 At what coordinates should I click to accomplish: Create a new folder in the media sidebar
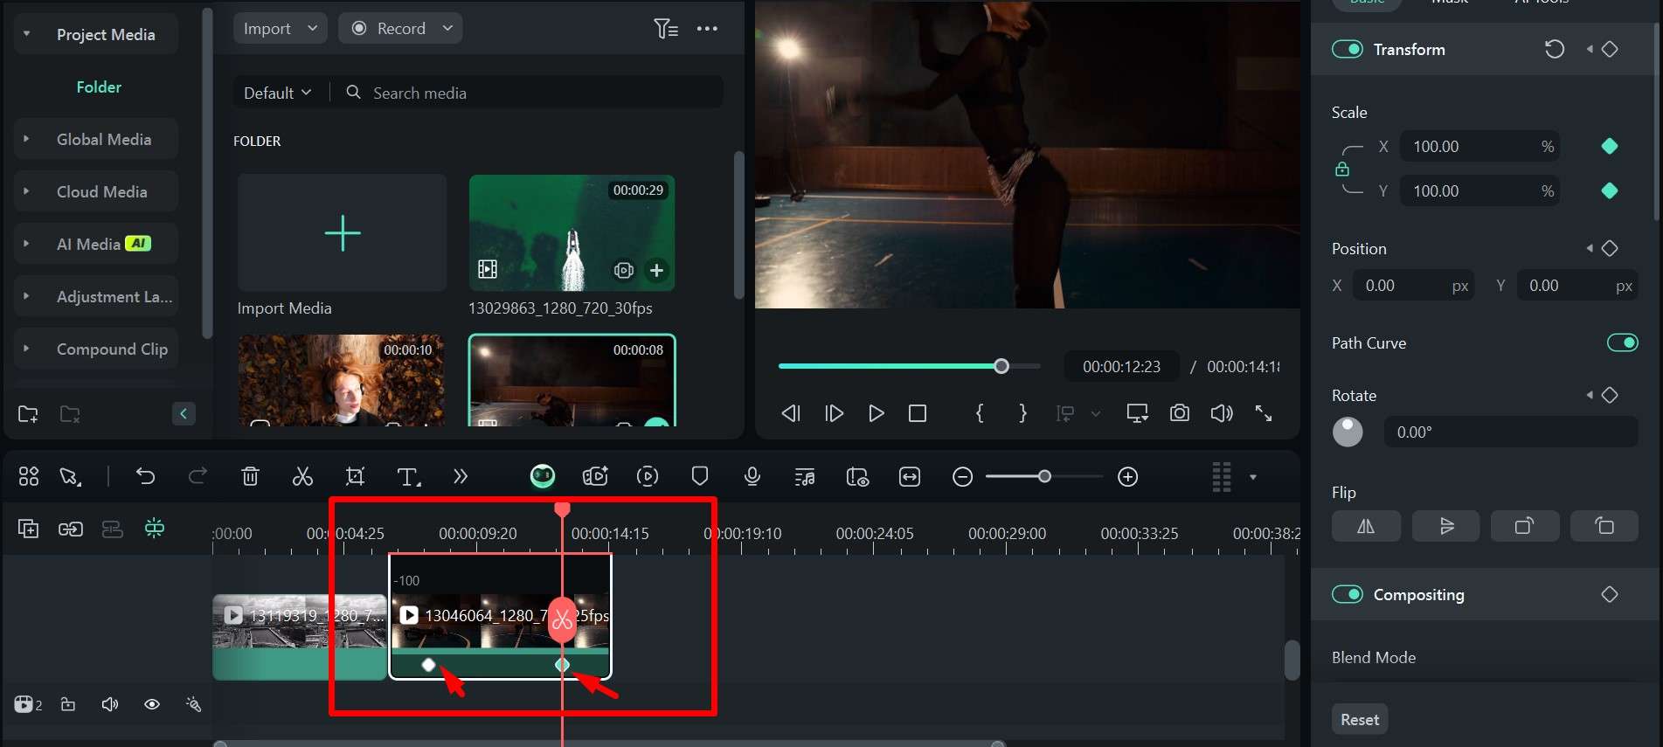click(x=28, y=414)
